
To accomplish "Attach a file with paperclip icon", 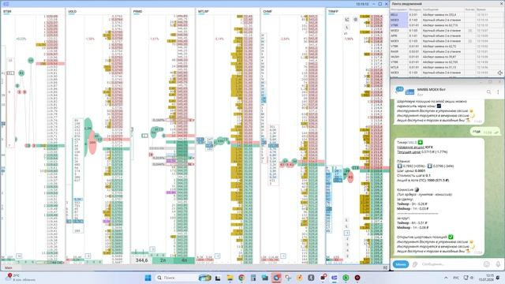I will tap(415, 264).
